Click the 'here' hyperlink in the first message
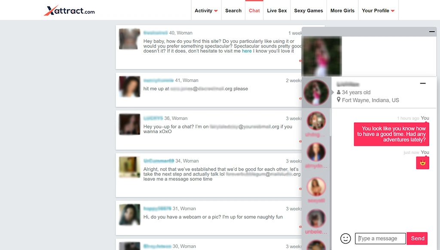Screen dimensions: 440x250 247,51
